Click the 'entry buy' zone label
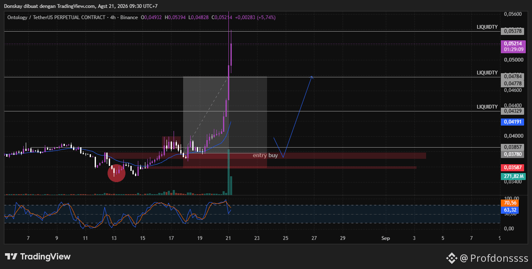This screenshot has height=269, width=532. (x=265, y=155)
